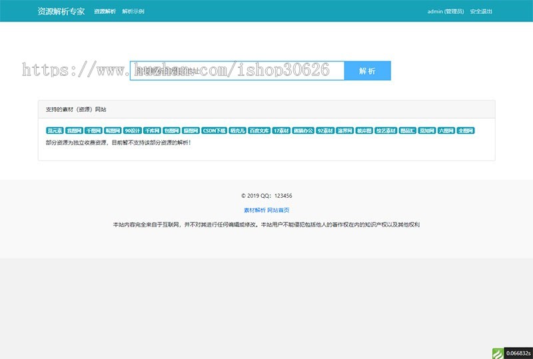Screen dimensions: 533x359
Task: Open the 素材解析 footer link
Action: [255, 210]
